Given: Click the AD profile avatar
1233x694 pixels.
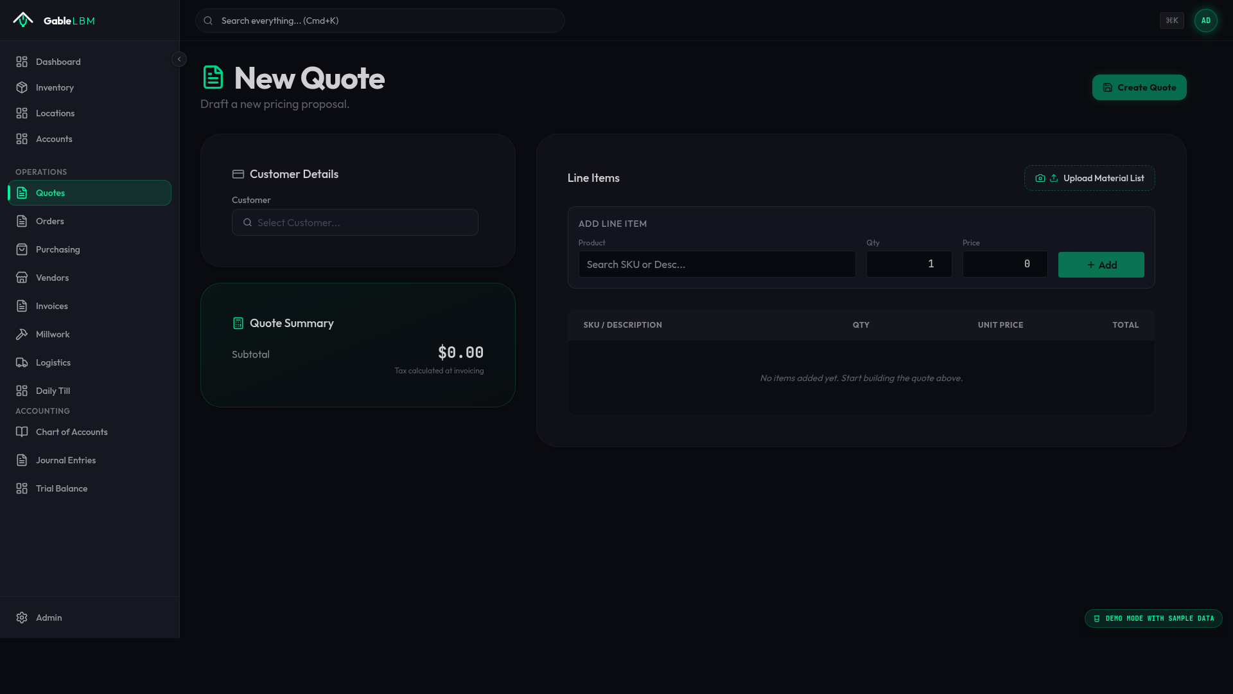Looking at the screenshot, I should [x=1205, y=20].
